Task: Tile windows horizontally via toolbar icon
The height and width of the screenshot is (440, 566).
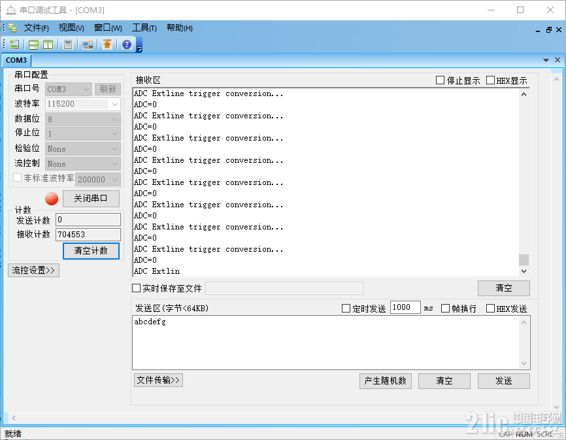Action: (x=33, y=44)
